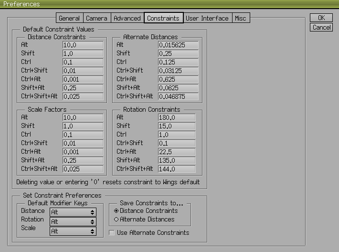The width and height of the screenshot is (339, 252).
Task: Switch to the General tab
Action: pos(69,18)
